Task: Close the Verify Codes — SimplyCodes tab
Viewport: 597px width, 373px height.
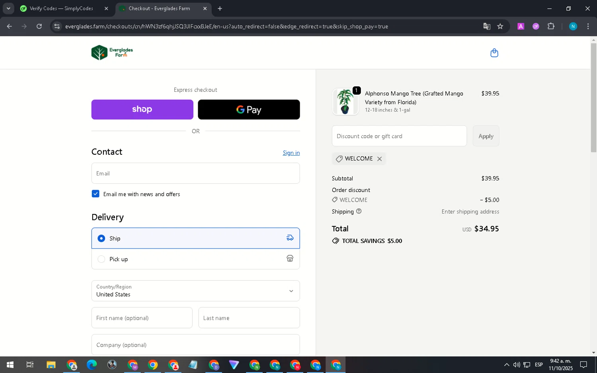Action: [106, 8]
